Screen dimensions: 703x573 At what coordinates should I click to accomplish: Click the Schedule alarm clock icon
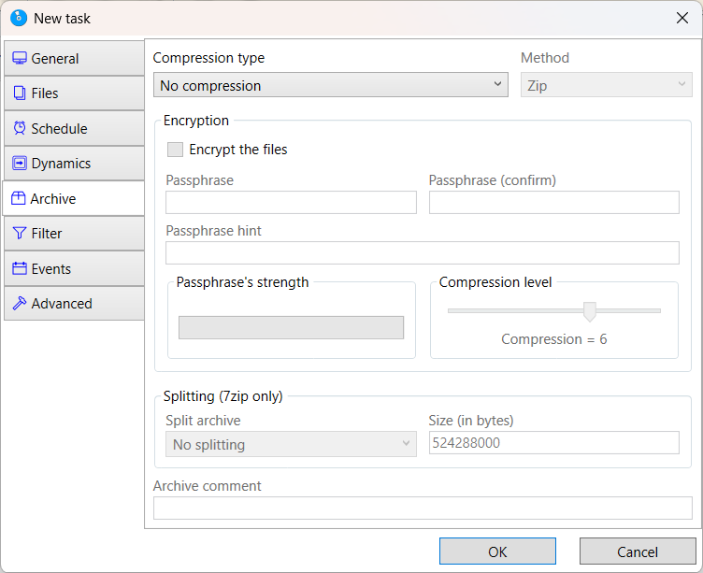click(20, 129)
